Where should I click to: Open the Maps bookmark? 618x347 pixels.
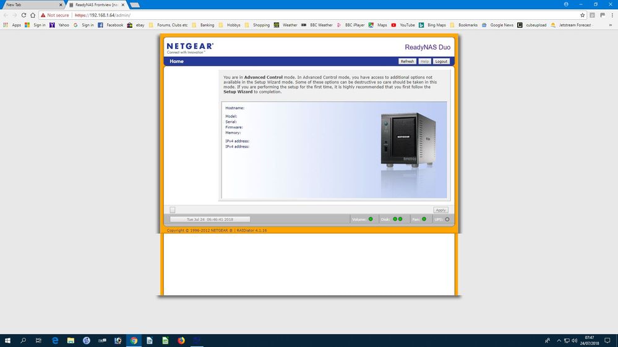click(377, 25)
